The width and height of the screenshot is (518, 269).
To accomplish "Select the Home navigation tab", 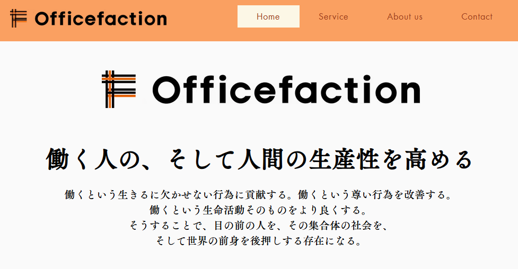I will pos(268,16).
